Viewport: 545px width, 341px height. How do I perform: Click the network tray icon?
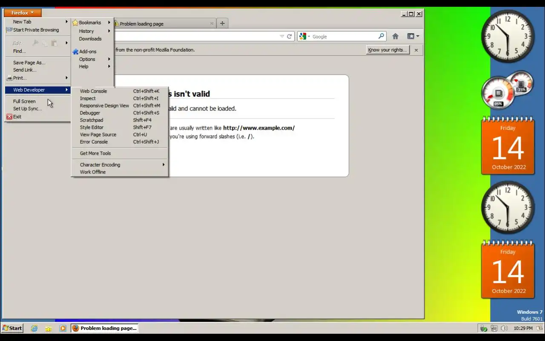tap(494, 328)
